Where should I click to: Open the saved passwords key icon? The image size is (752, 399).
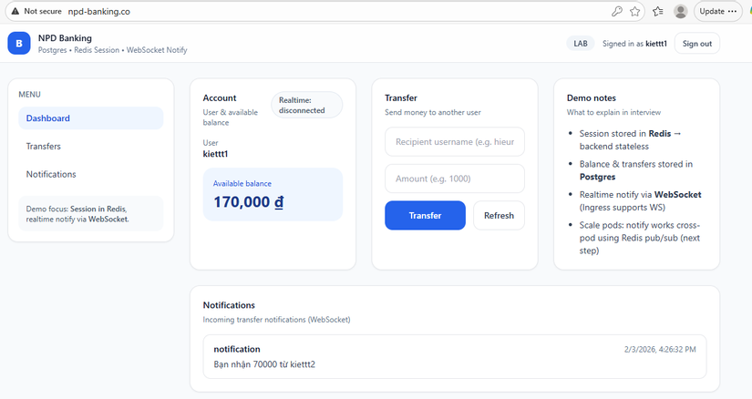click(x=617, y=12)
